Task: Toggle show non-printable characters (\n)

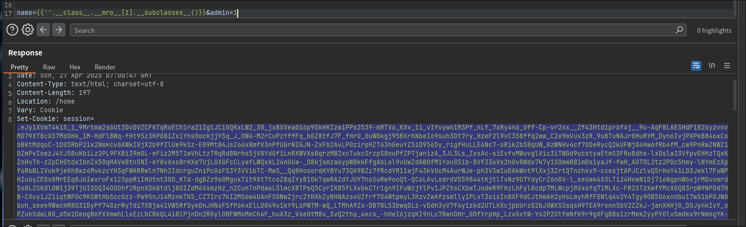Action: [x=712, y=66]
